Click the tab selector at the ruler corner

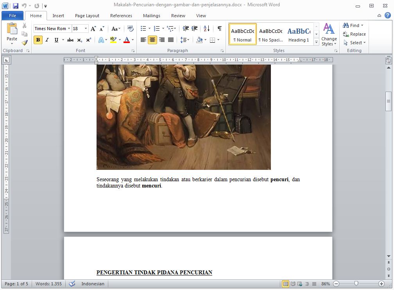point(6,60)
